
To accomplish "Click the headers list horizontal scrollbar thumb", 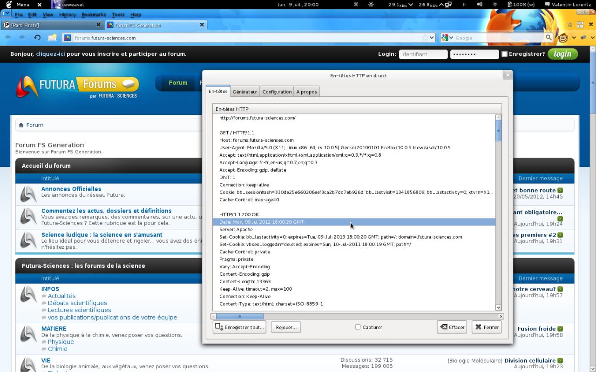I will 240,316.
